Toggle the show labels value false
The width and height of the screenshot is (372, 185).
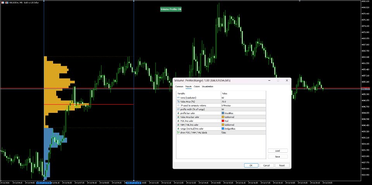pos(243,133)
